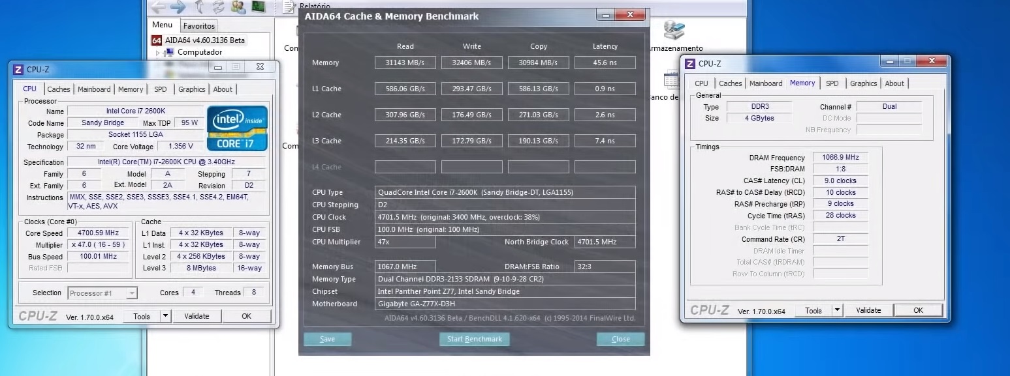Click Tools button in left CPU-Z window
This screenshot has height=376, width=1010.
(x=142, y=316)
